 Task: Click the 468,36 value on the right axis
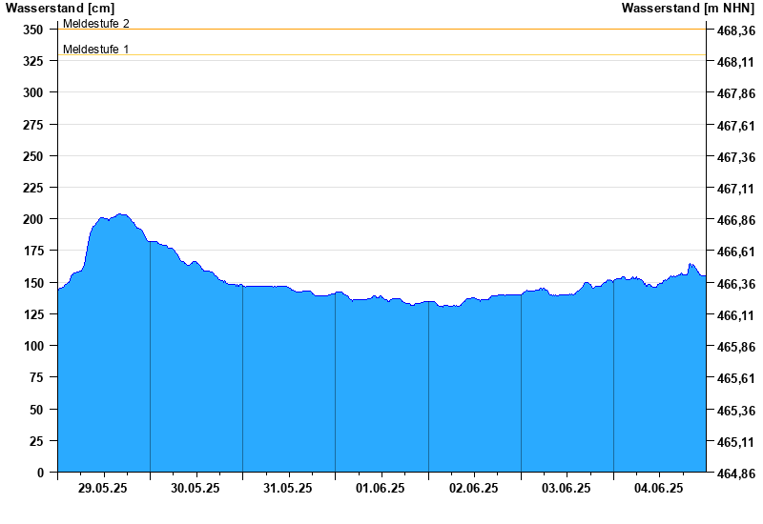736,30
